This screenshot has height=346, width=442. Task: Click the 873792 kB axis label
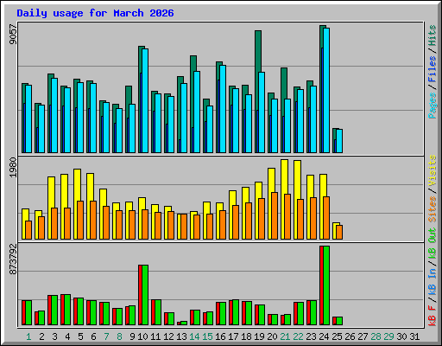coord(13,259)
